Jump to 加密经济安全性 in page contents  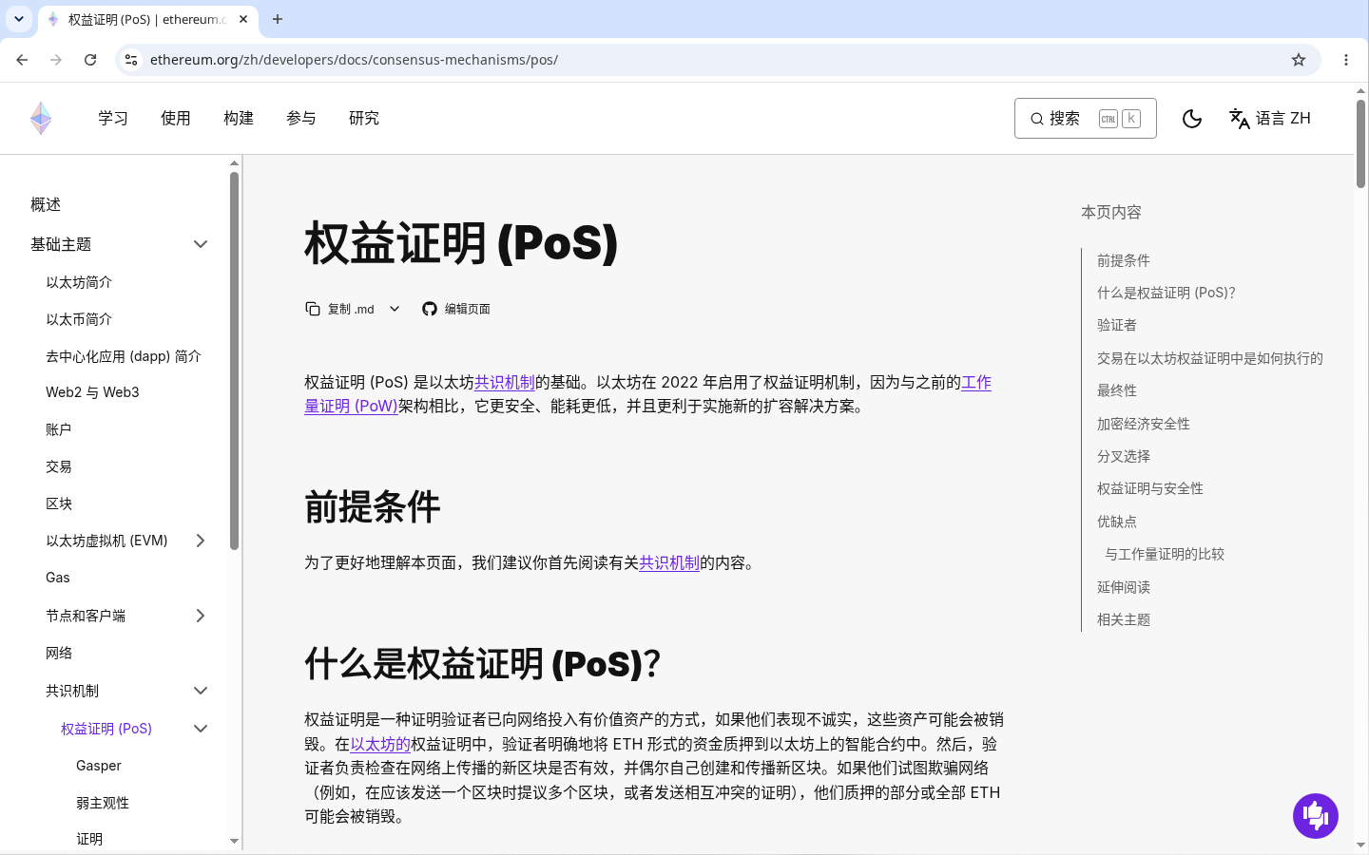click(1144, 424)
